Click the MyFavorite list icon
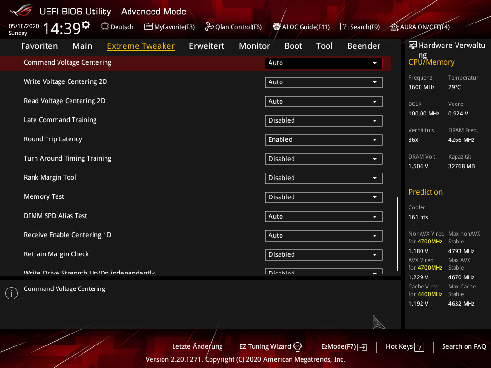Viewport: 491px width, 368px height. pos(149,27)
